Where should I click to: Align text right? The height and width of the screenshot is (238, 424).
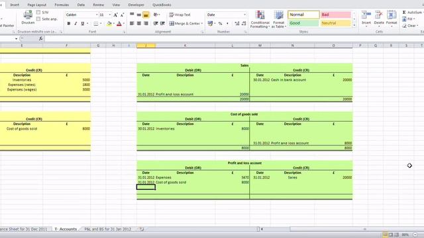coord(146,24)
